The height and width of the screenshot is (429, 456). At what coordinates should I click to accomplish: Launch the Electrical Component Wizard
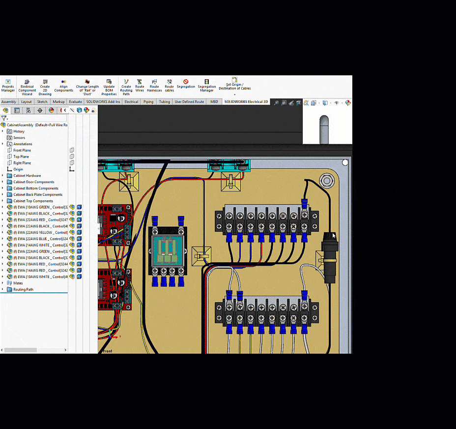tap(27, 87)
